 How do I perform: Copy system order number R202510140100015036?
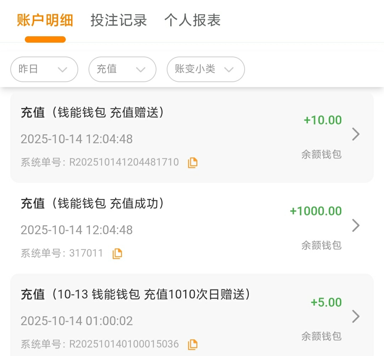tap(192, 344)
